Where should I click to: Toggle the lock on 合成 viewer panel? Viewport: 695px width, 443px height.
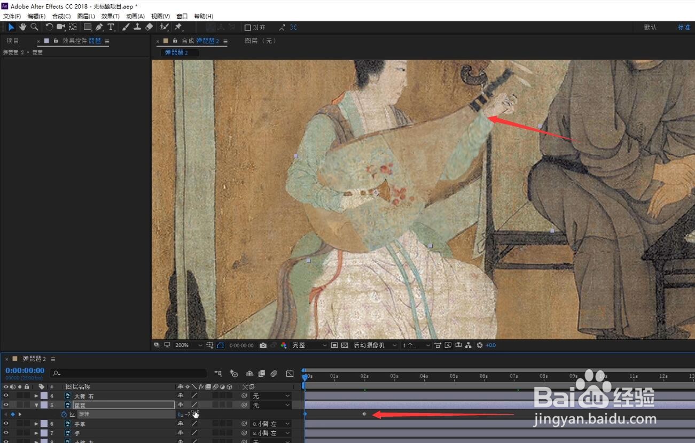pyautogui.click(x=175, y=41)
